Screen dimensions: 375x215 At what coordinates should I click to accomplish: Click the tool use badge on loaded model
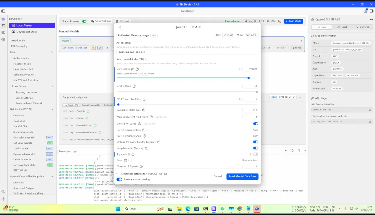100,48
